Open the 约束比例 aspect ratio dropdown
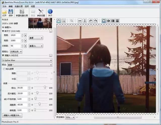161x125 pixels. pos(16,52)
